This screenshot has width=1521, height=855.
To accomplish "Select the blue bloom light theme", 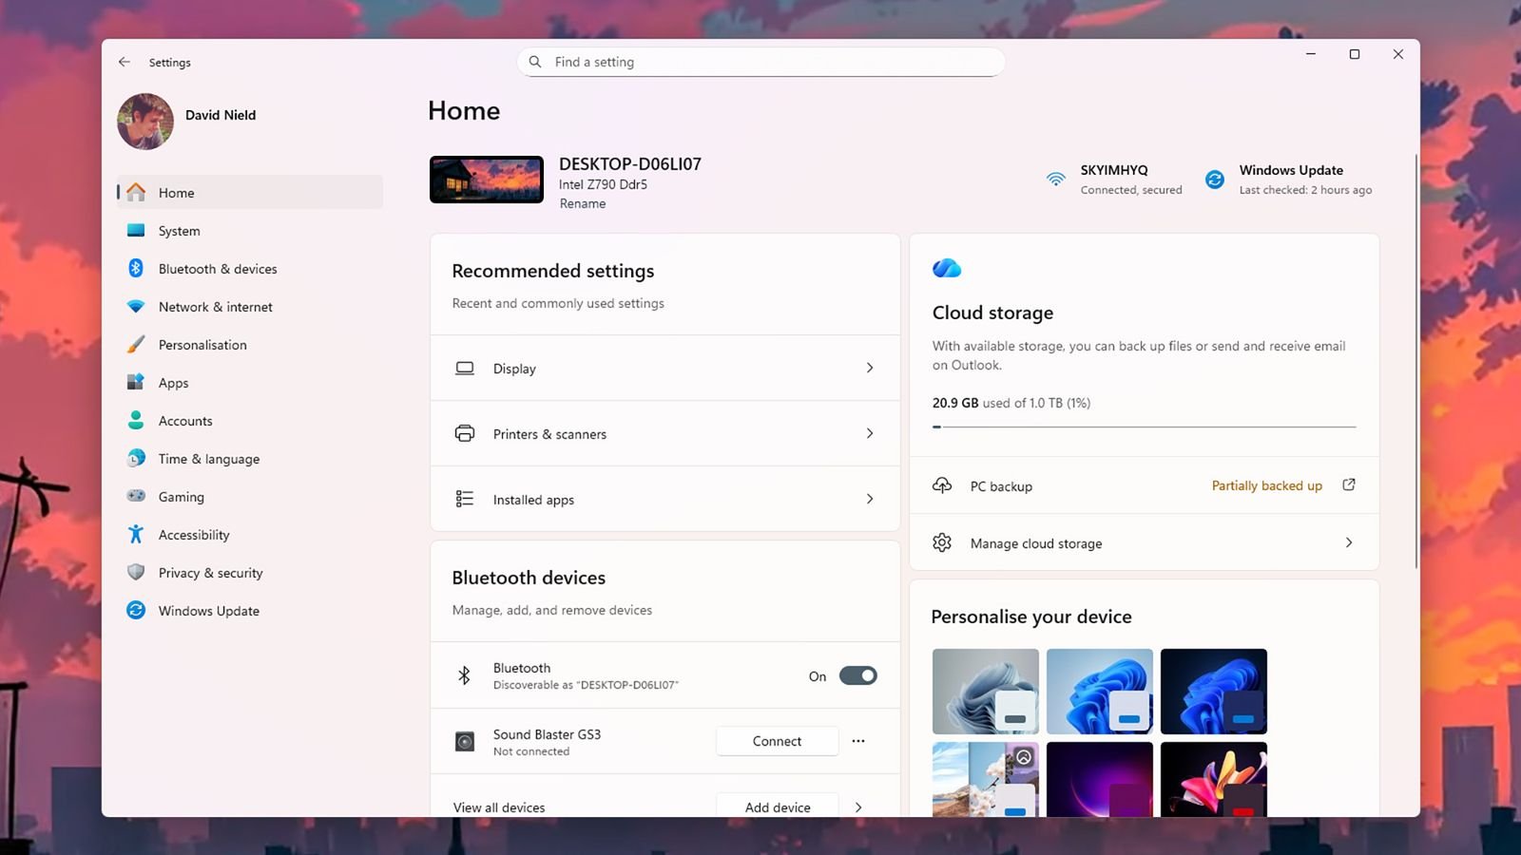I will pyautogui.click(x=1100, y=692).
